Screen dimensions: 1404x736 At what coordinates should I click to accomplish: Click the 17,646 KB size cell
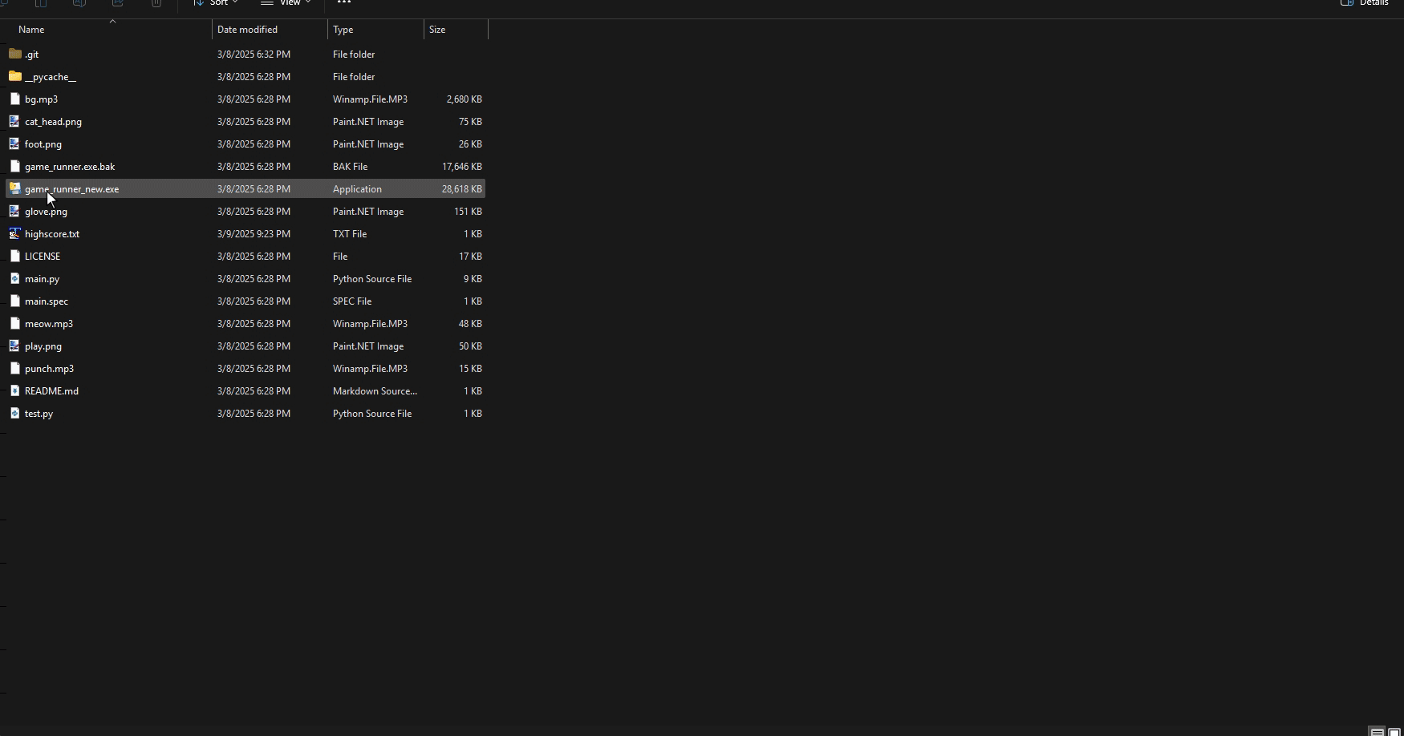[x=461, y=167]
